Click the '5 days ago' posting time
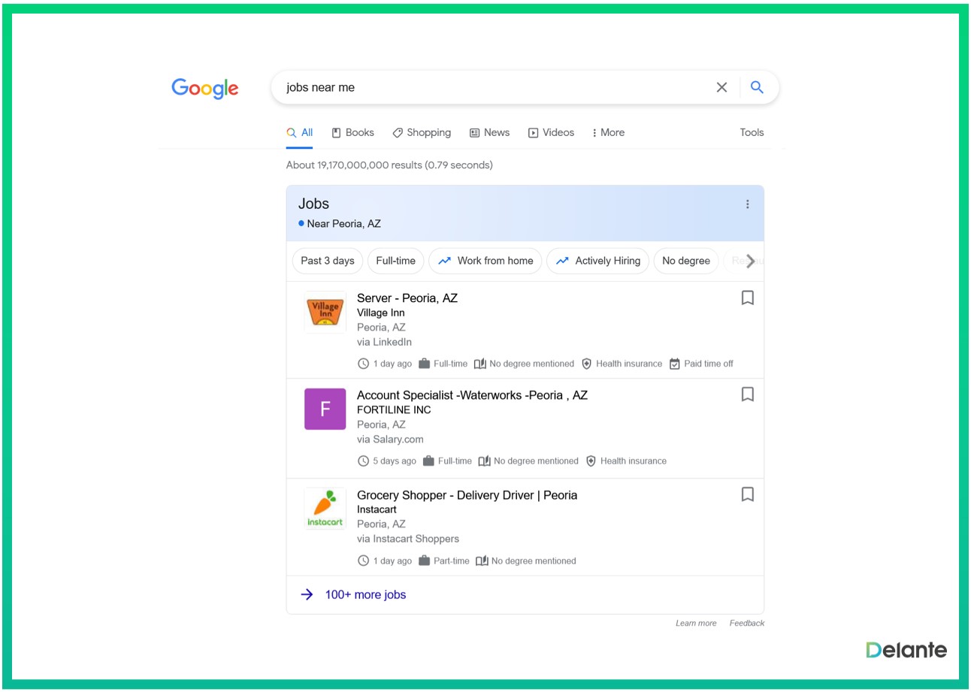This screenshot has height=692, width=971. tap(395, 461)
